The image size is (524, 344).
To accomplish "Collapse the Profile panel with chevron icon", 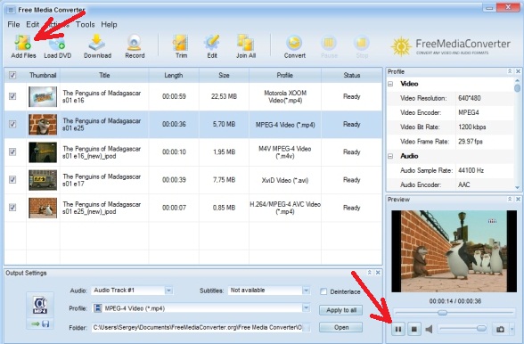I will pyautogui.click(x=510, y=71).
